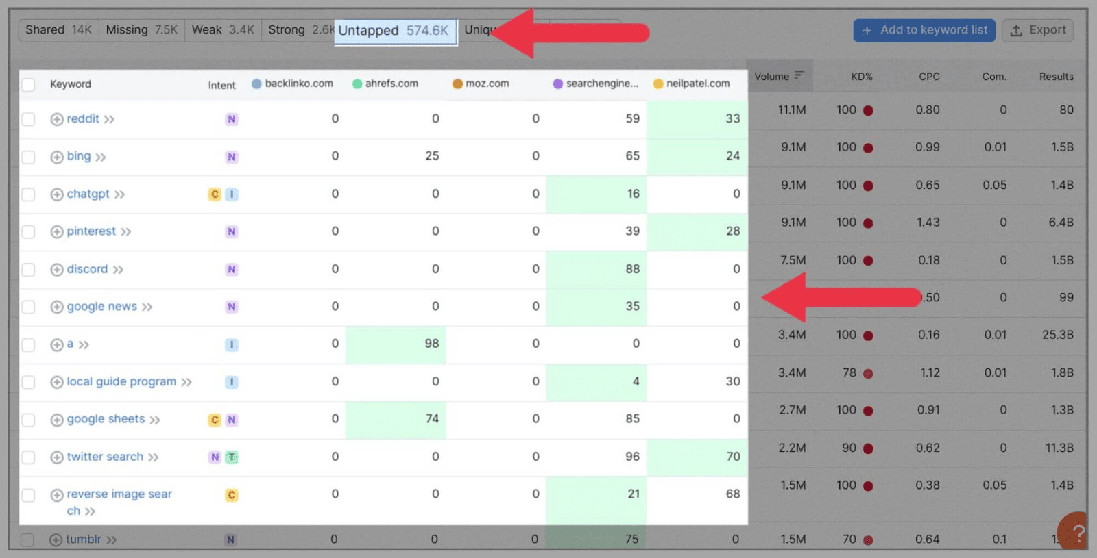
Task: Open the reddit keyword link
Action: point(83,118)
